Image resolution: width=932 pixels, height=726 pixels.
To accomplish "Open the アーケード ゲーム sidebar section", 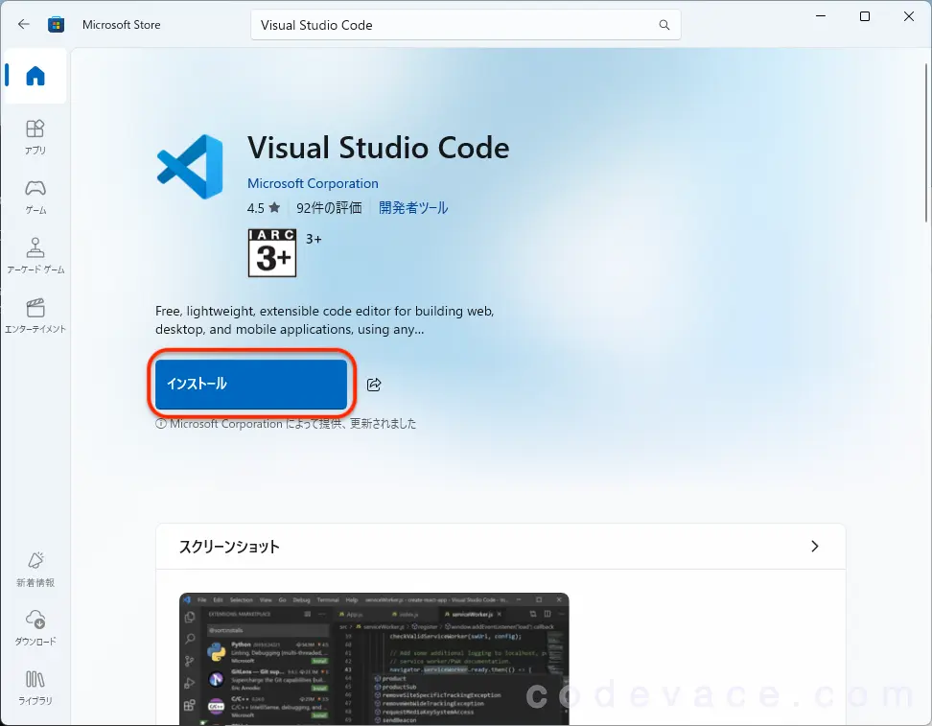I will click(35, 252).
